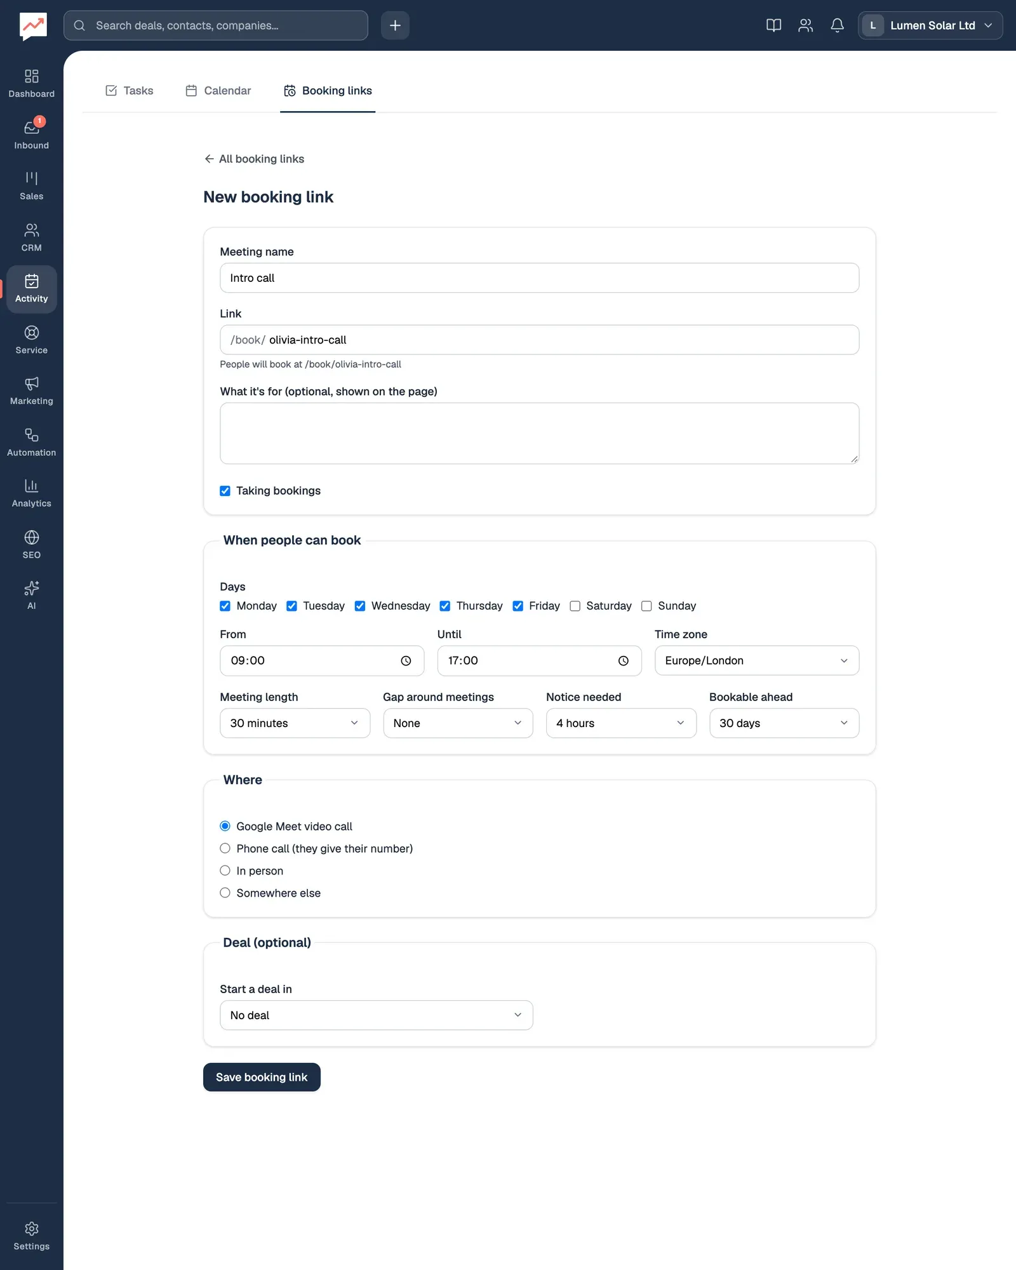Click Save booking link button

coord(262,1077)
